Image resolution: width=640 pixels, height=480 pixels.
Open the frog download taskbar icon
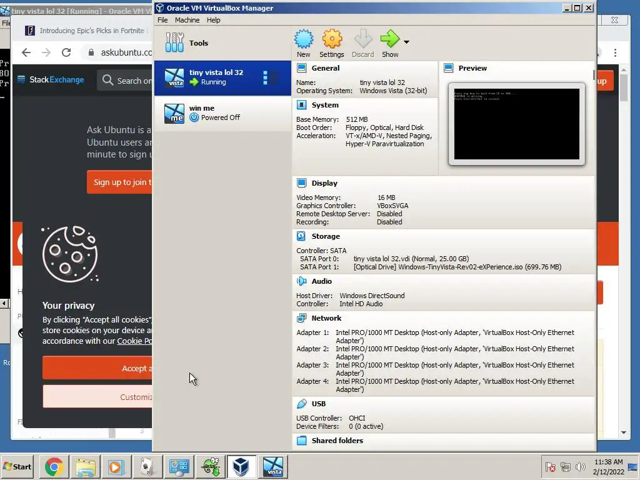[x=210, y=466]
